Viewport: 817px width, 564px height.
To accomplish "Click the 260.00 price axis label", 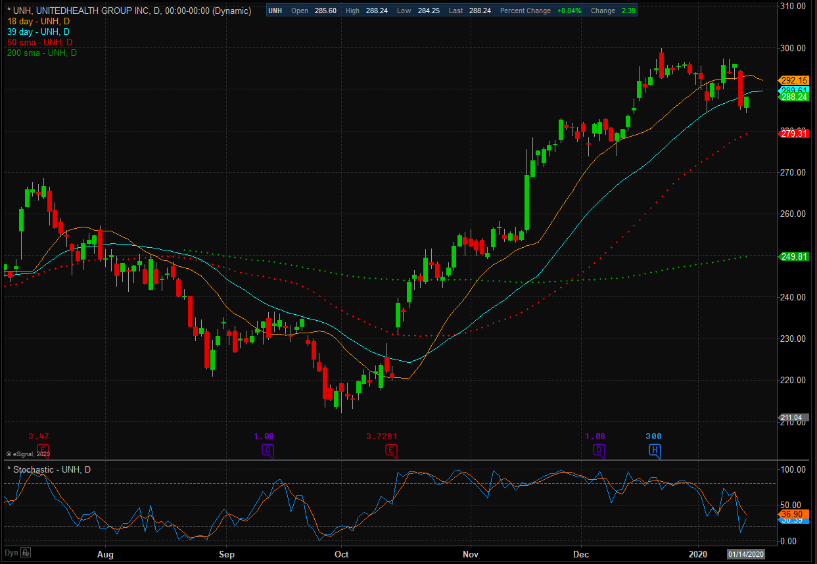I will tap(794, 214).
